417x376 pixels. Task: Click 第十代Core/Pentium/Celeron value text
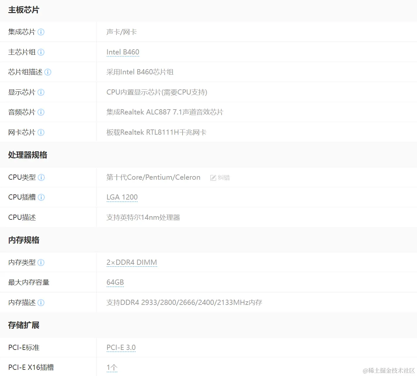pos(154,177)
